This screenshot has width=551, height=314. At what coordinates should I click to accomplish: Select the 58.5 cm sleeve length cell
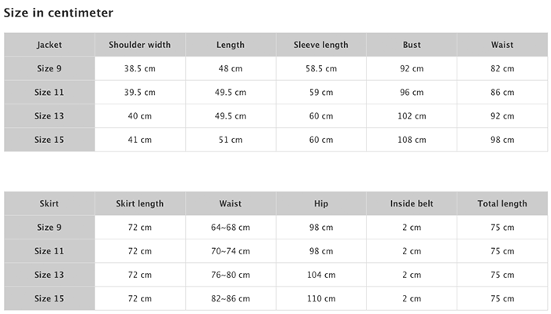[321, 68]
